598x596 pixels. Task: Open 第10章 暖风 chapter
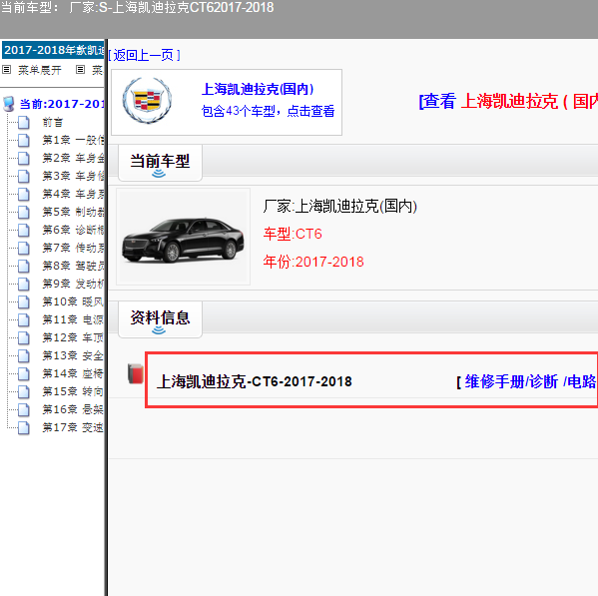73,302
